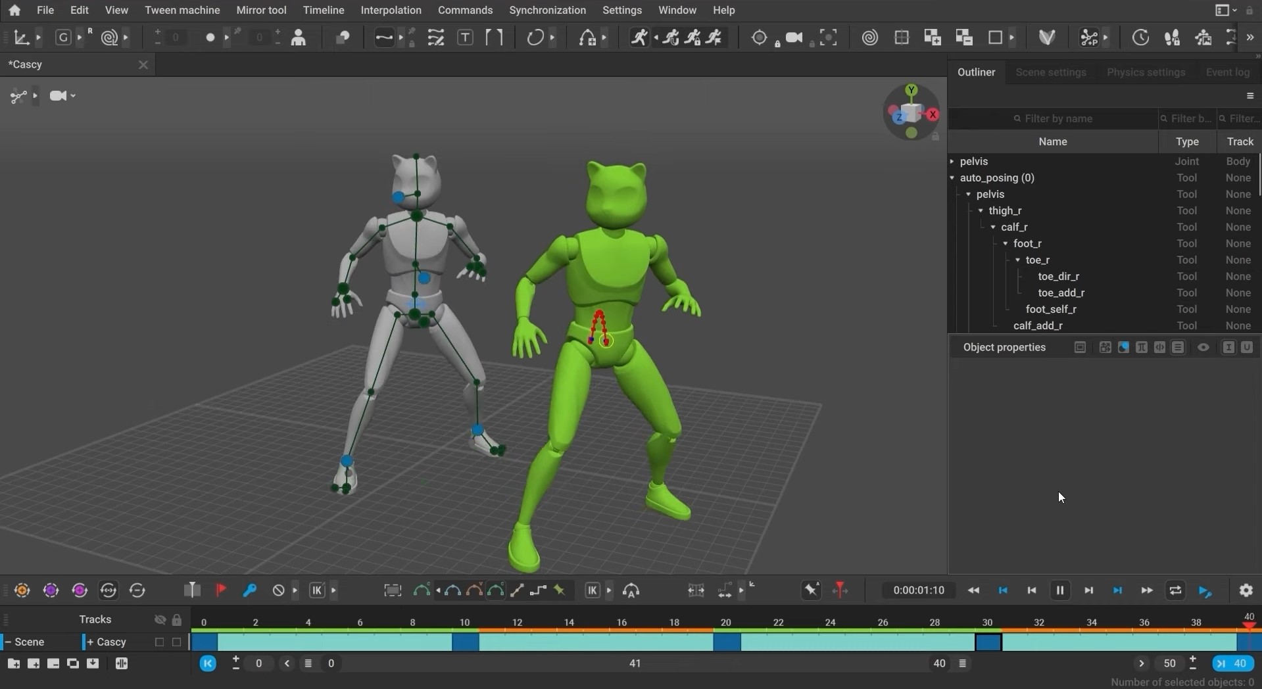Viewport: 1262px width, 689px height.
Task: Collapse the foot_r tree node
Action: click(x=1006, y=243)
